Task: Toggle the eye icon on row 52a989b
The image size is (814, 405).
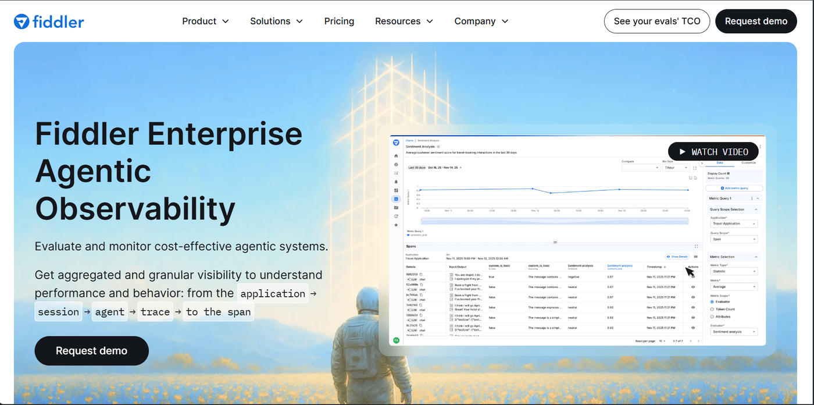Action: [693, 287]
